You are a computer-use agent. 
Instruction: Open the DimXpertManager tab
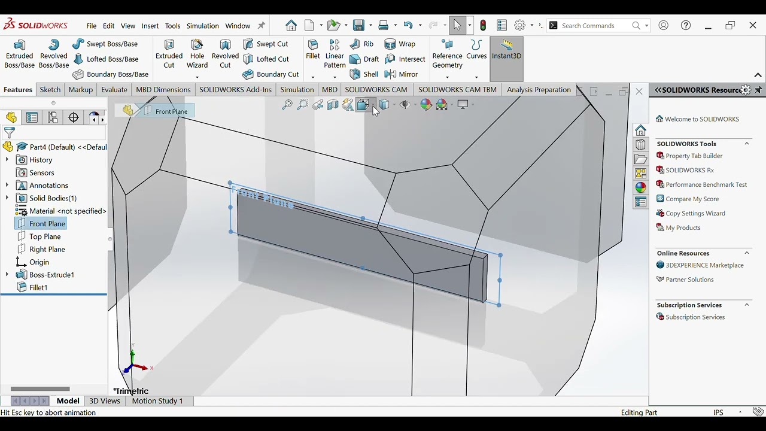click(74, 117)
